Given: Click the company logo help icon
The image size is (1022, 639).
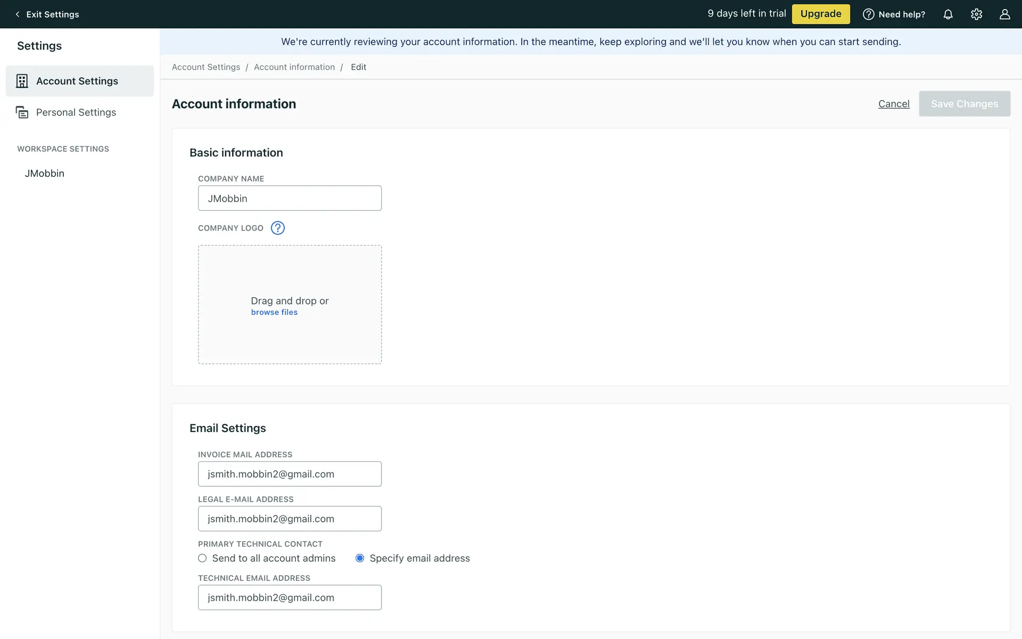Looking at the screenshot, I should click(277, 228).
